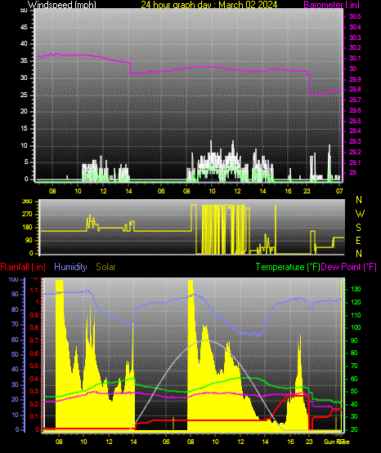Click the 06 hour mark on bottom graph
Viewport: 381px width, 453px height.
166,442
